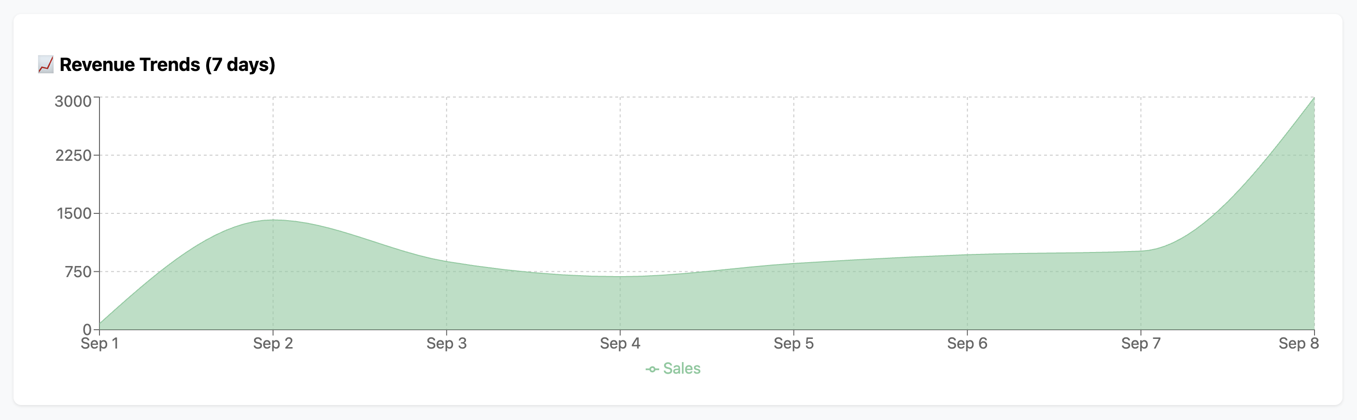Click the 750 y-axis label
1357x420 pixels.
[x=78, y=272]
